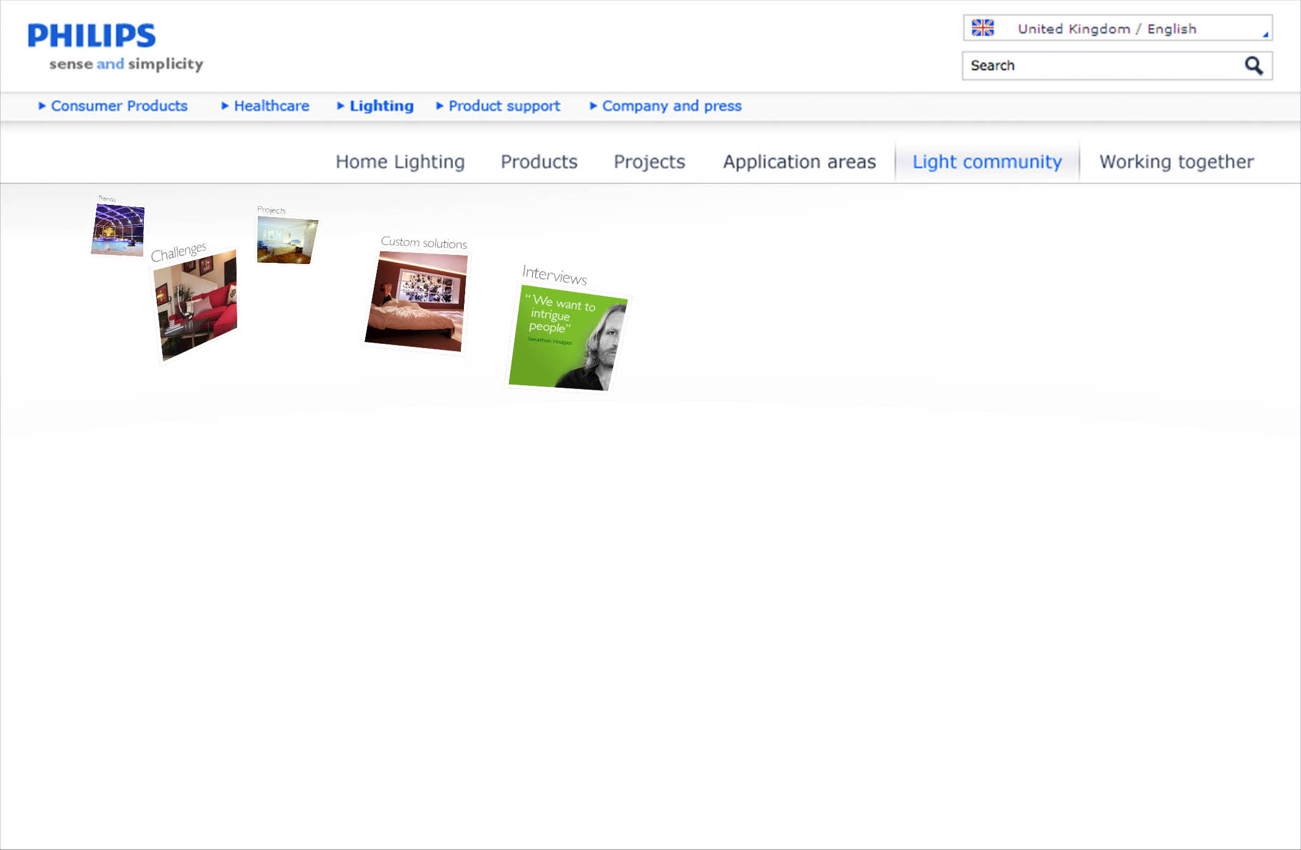The image size is (1301, 850).
Task: Click the Philips logo
Action: 92,36
